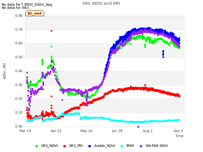
Task: Click the Mar 19 x-axis tick label
Action: [x=25, y=131]
